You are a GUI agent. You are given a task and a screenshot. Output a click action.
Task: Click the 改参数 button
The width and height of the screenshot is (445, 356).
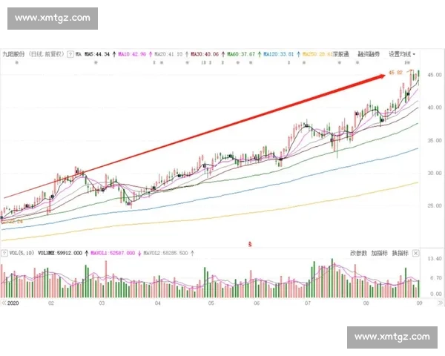click(359, 254)
